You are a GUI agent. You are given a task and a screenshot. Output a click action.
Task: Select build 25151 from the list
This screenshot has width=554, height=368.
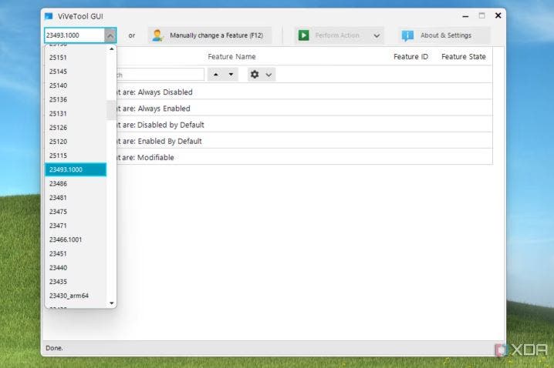(76, 58)
